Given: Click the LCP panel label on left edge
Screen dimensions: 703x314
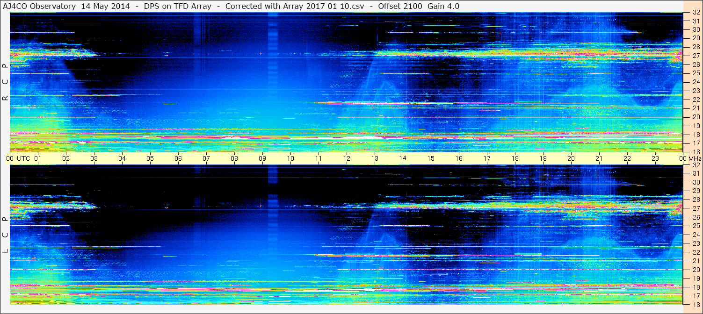Looking at the screenshot, I should point(5,235).
